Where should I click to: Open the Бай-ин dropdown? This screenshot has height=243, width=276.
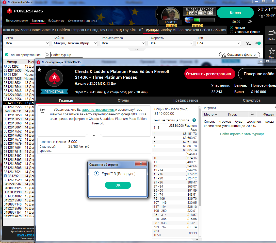tap(75, 43)
